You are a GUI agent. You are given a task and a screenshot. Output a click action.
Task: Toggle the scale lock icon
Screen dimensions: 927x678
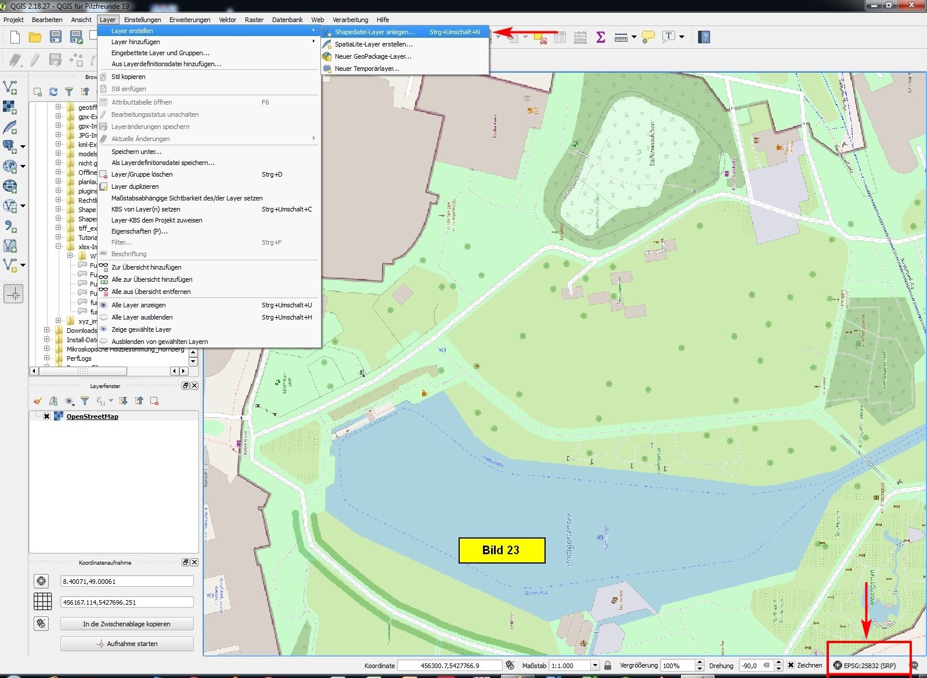(x=608, y=665)
